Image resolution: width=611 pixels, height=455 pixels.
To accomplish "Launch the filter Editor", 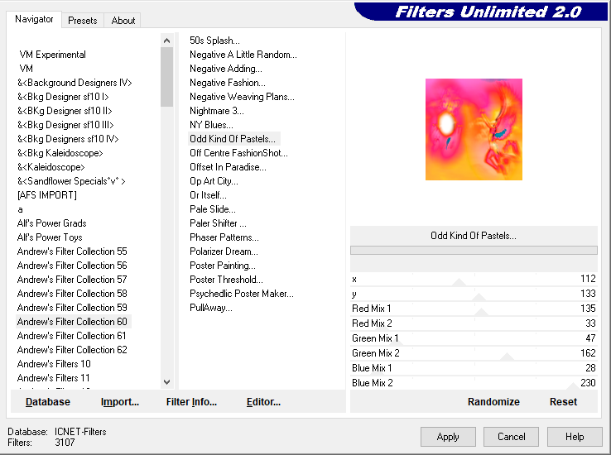I will coord(263,402).
